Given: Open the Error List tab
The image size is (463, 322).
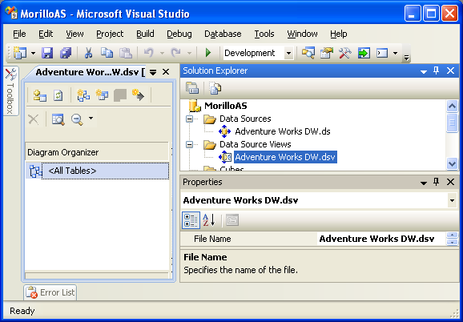Looking at the screenshot, I should pyautogui.click(x=50, y=292).
